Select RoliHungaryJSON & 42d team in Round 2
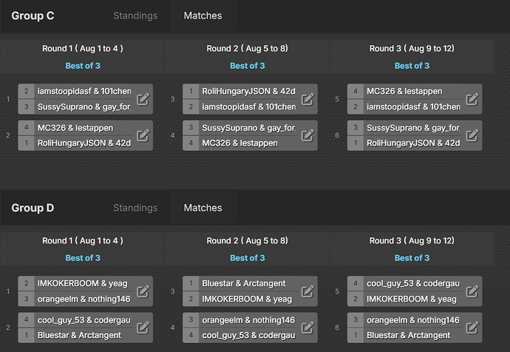The image size is (510, 352). [x=249, y=91]
